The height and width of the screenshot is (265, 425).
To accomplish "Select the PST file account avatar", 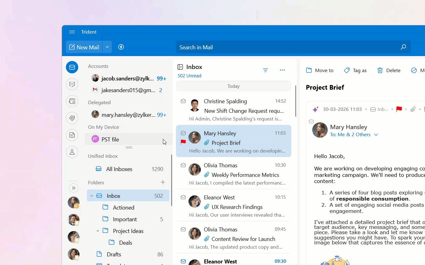I will coord(95,139).
